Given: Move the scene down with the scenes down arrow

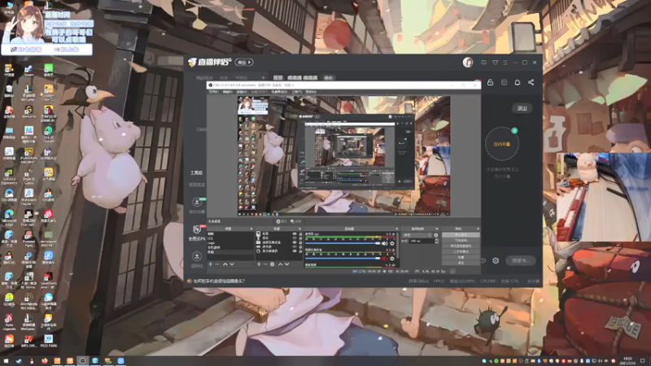Looking at the screenshot, I should coord(232,264).
